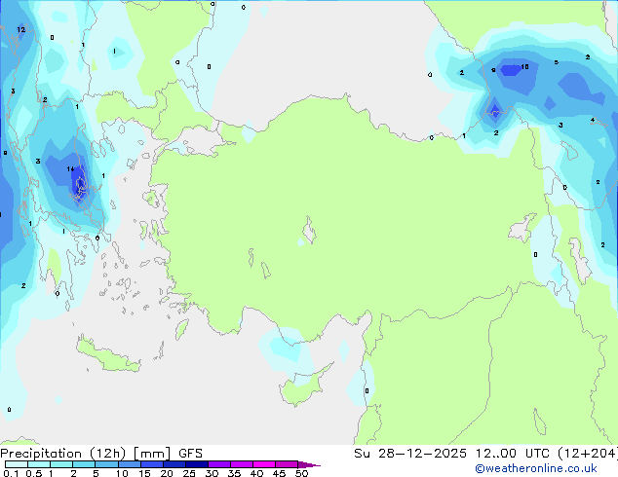
Task: Click the '35' legend scale label
Action: pyautogui.click(x=234, y=473)
